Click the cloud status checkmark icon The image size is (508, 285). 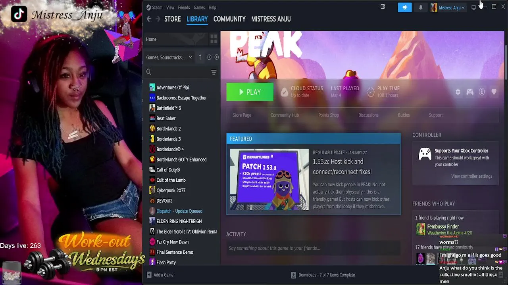click(284, 92)
